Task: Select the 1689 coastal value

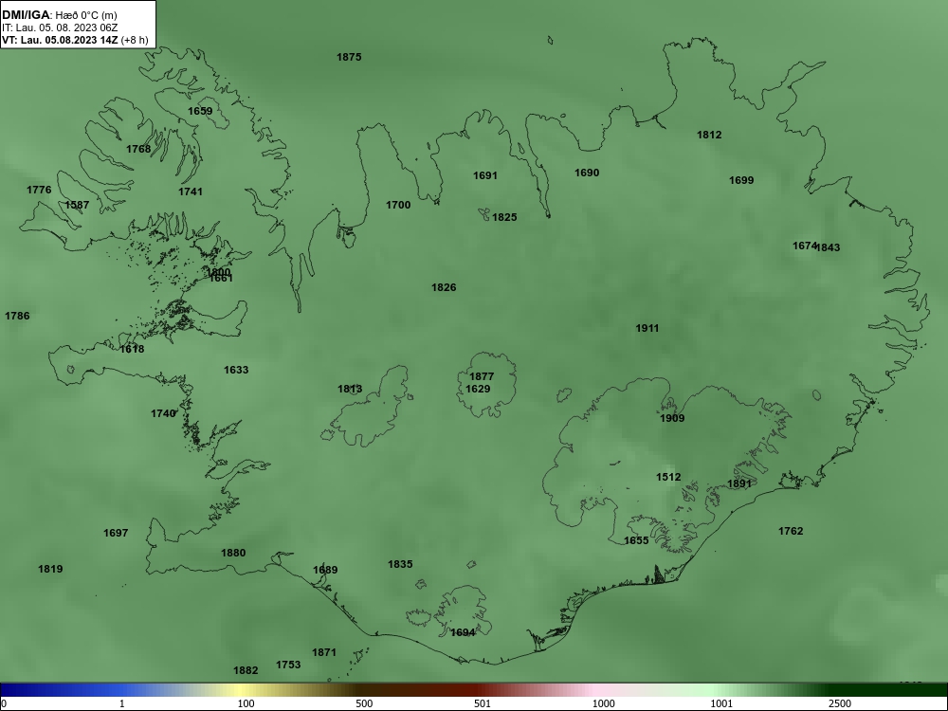Action: (x=325, y=570)
